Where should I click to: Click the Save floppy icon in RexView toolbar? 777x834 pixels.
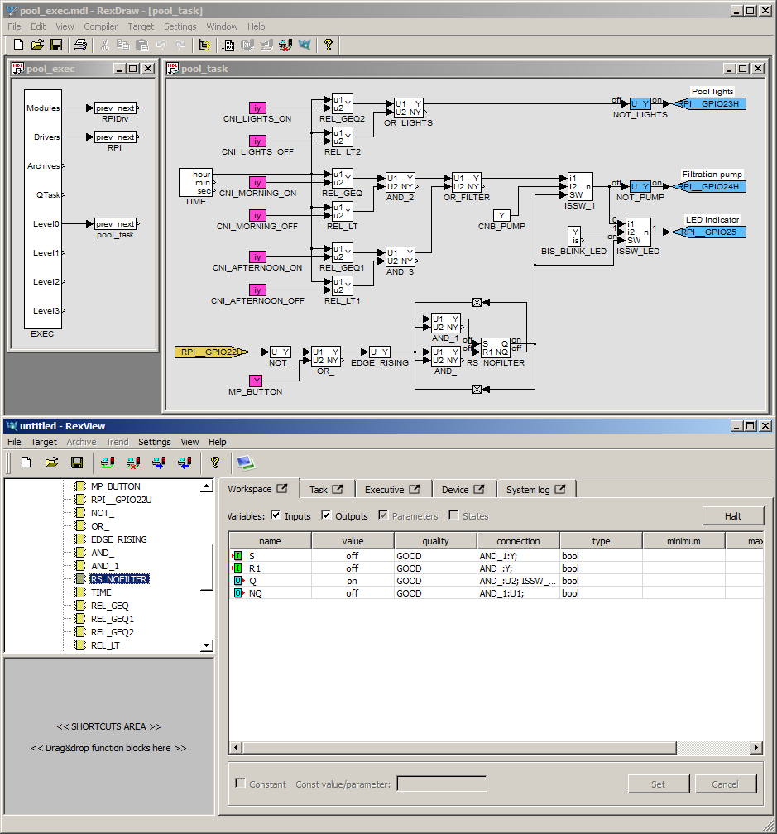click(x=77, y=463)
